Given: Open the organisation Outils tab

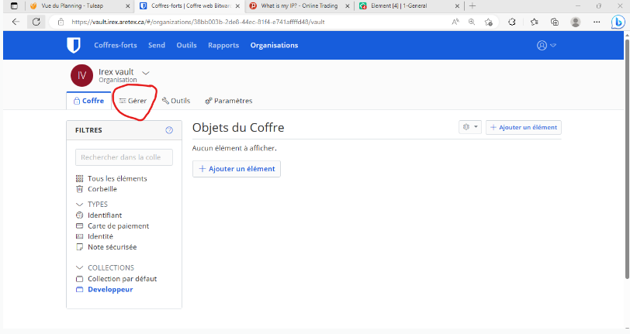Looking at the screenshot, I should (x=176, y=101).
